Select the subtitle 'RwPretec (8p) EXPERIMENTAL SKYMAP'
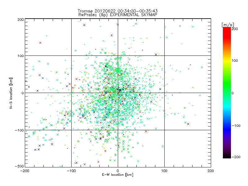Viewport: 248px width, 186px height. coord(118,15)
